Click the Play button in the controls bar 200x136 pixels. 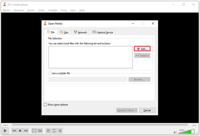point(5,131)
